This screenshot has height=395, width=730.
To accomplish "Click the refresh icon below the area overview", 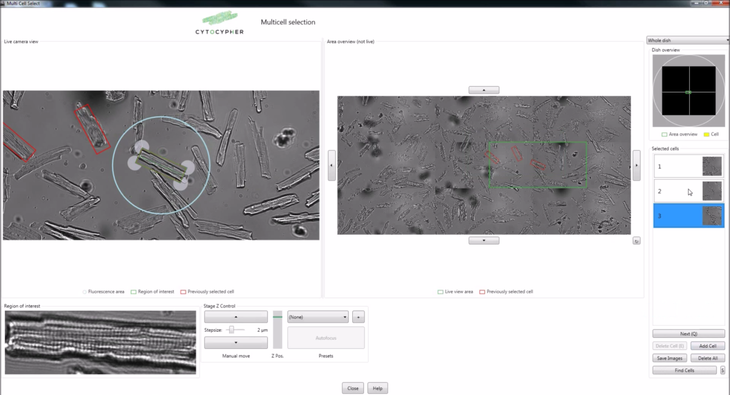I will coord(636,241).
